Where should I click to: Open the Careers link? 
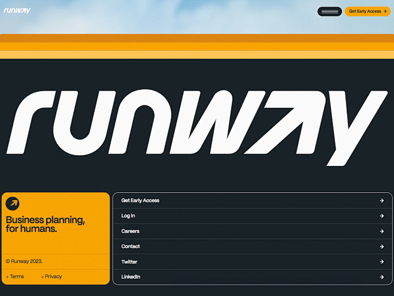[x=130, y=231]
